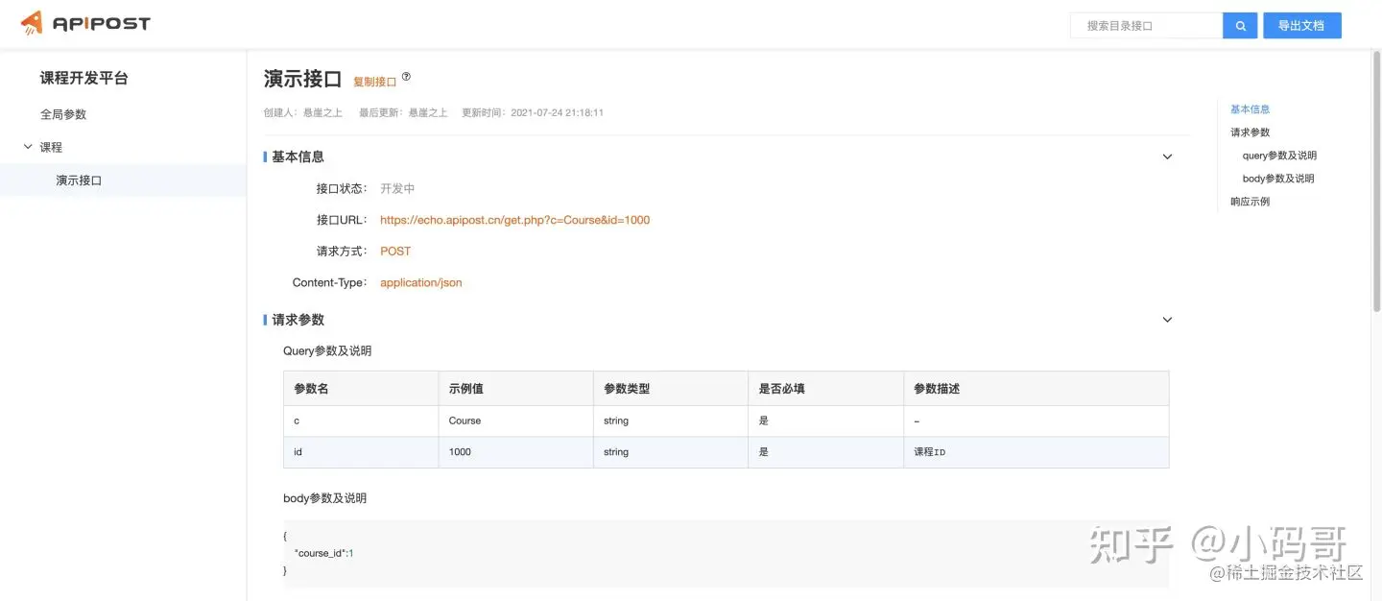1382x601 pixels.
Task: Click the POST request method value
Action: point(395,252)
